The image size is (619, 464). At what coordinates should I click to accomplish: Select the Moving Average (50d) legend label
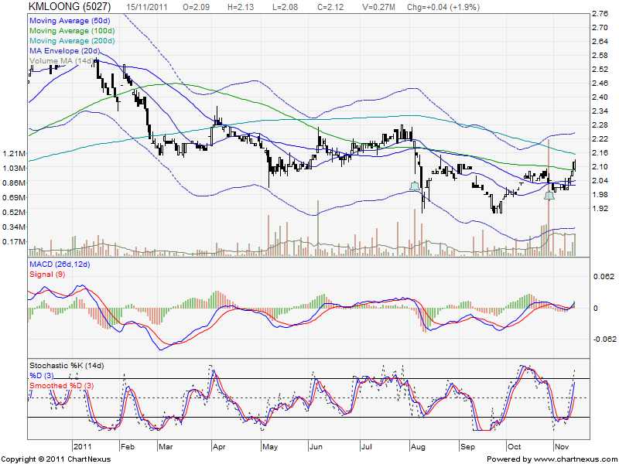click(x=67, y=17)
